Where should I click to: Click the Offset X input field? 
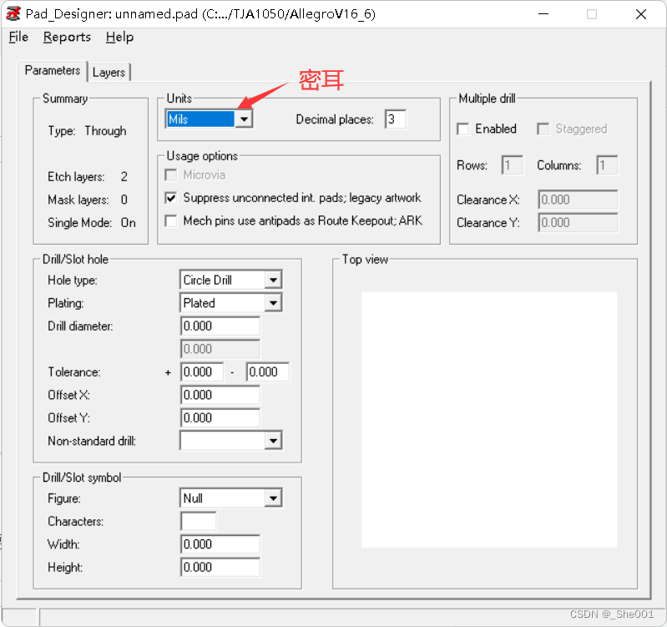[220, 395]
